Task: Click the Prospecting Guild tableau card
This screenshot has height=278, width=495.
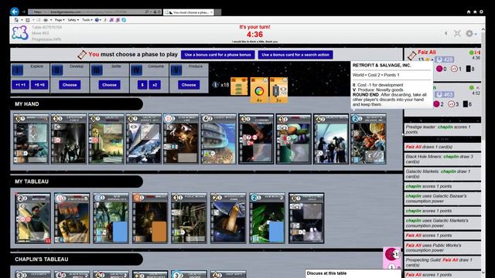Action: 306,218
